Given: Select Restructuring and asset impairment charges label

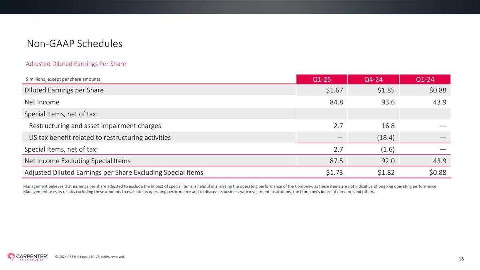Looking at the screenshot, I should [95, 126].
